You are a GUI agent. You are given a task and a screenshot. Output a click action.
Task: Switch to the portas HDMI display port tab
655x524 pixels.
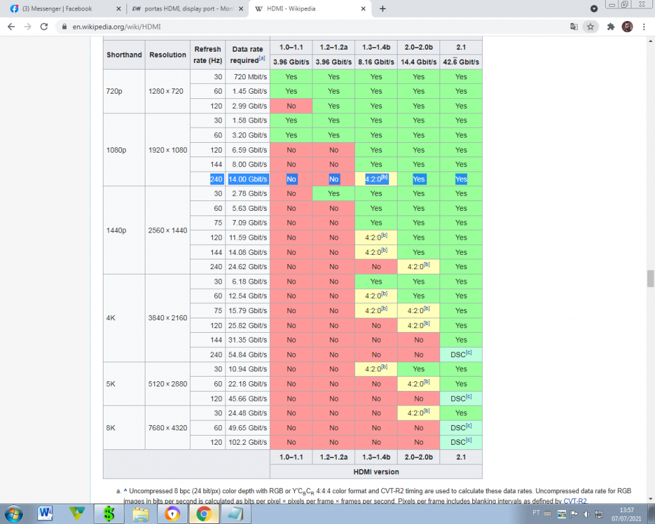click(x=183, y=9)
